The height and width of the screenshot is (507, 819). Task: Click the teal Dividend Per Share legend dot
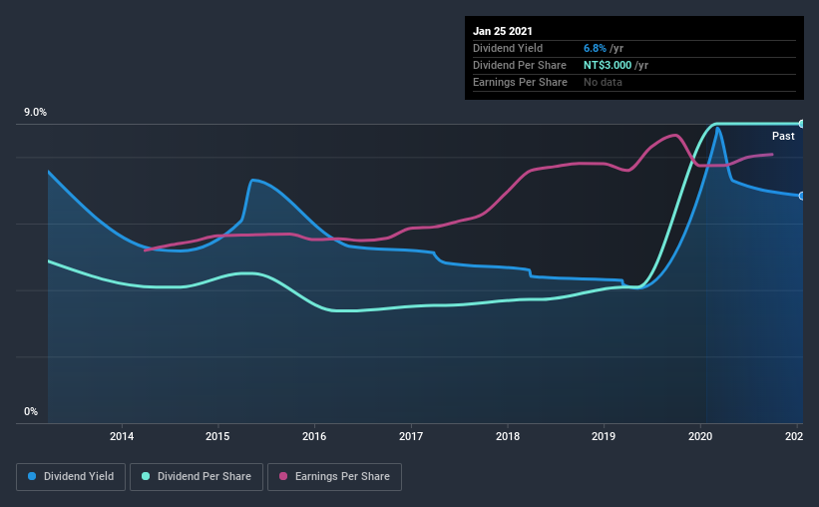146,476
